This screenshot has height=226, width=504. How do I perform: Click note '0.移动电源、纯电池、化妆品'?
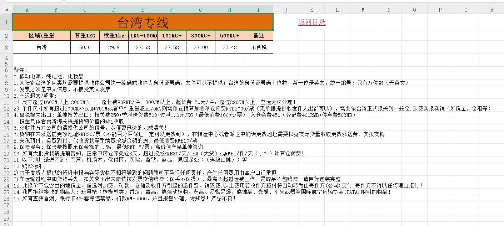pyautogui.click(x=49, y=76)
